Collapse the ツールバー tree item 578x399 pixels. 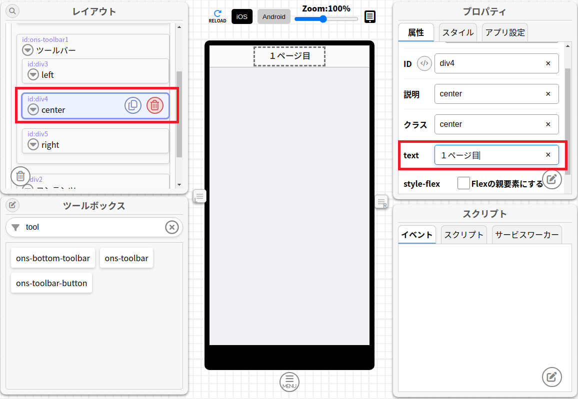coord(28,50)
